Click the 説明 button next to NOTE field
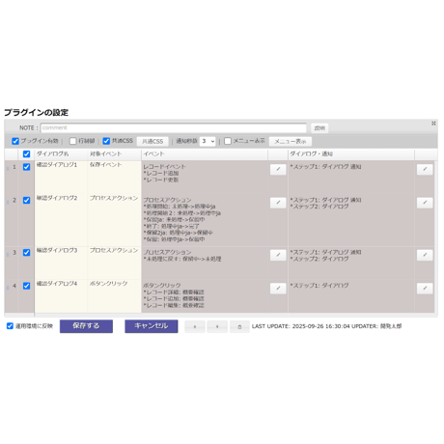The width and height of the screenshot is (444, 444). [x=319, y=128]
